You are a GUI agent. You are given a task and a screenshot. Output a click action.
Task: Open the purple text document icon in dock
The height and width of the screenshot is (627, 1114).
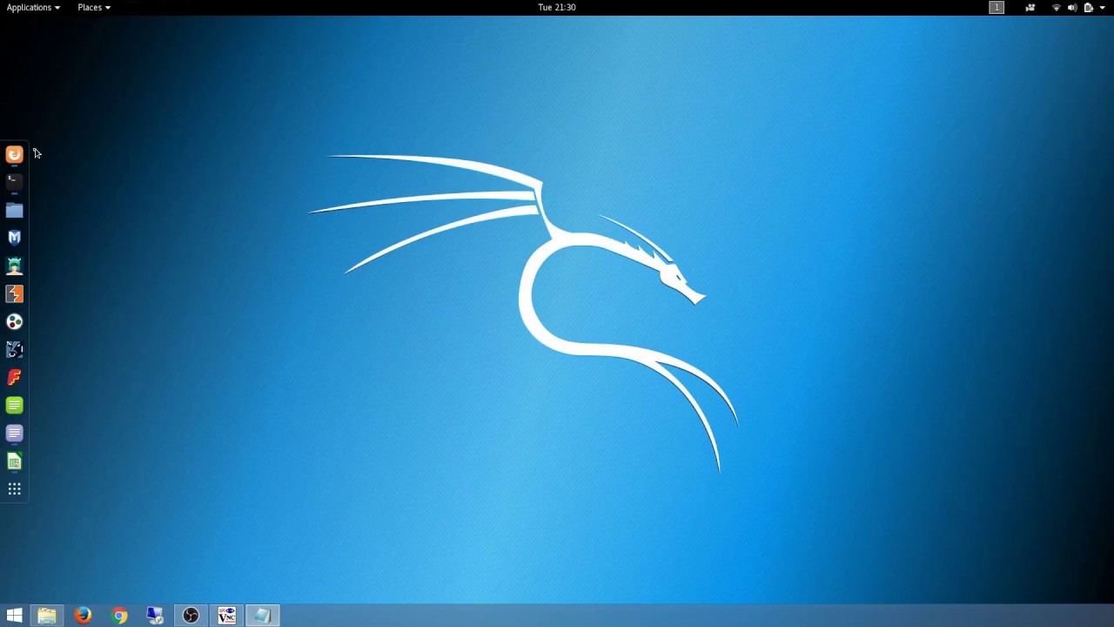coord(14,433)
